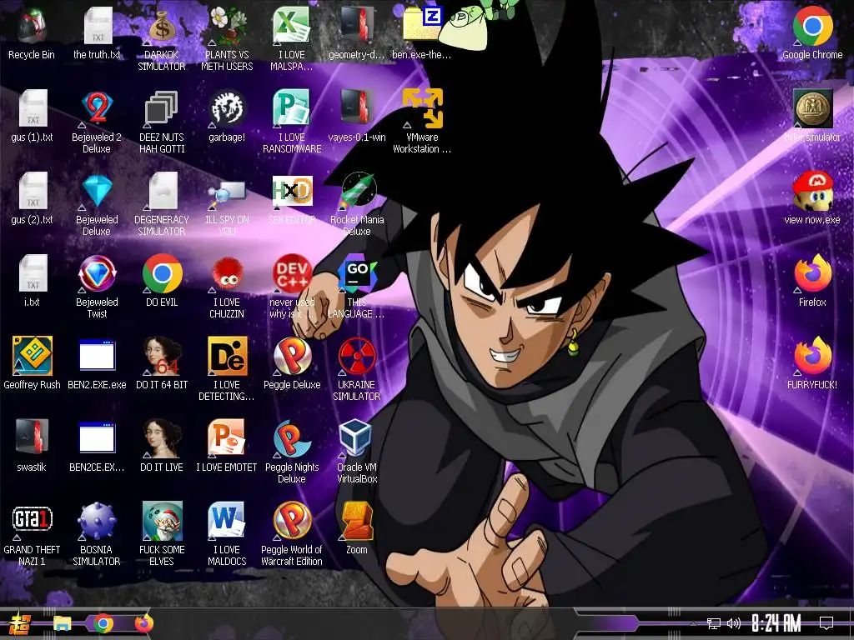Show hidden system tray icons

693,624
